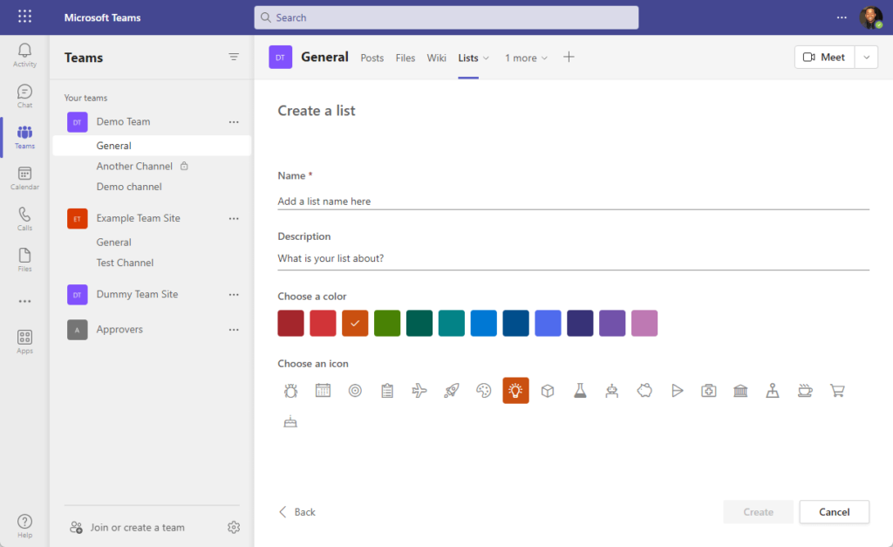Open Help in the left rail
The width and height of the screenshot is (893, 547).
[x=24, y=526]
